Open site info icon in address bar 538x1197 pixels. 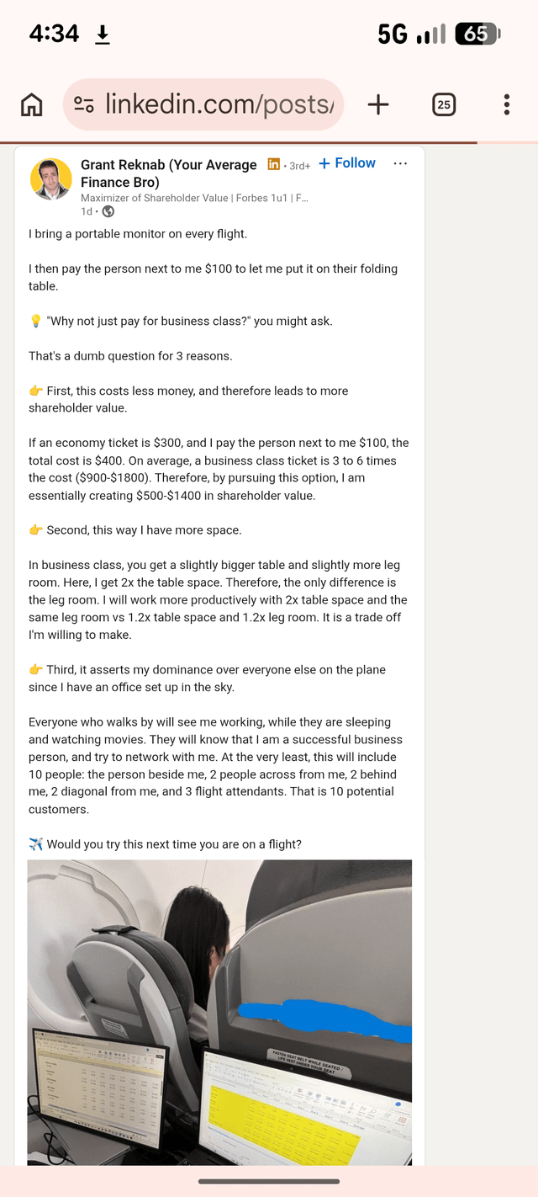coord(84,104)
